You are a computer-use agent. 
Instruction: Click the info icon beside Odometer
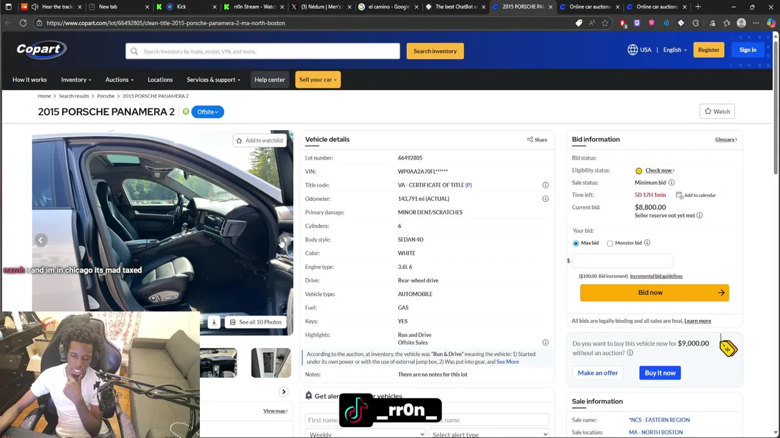click(545, 198)
